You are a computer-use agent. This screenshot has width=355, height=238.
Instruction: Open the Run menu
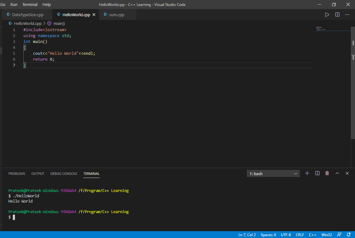14,5
